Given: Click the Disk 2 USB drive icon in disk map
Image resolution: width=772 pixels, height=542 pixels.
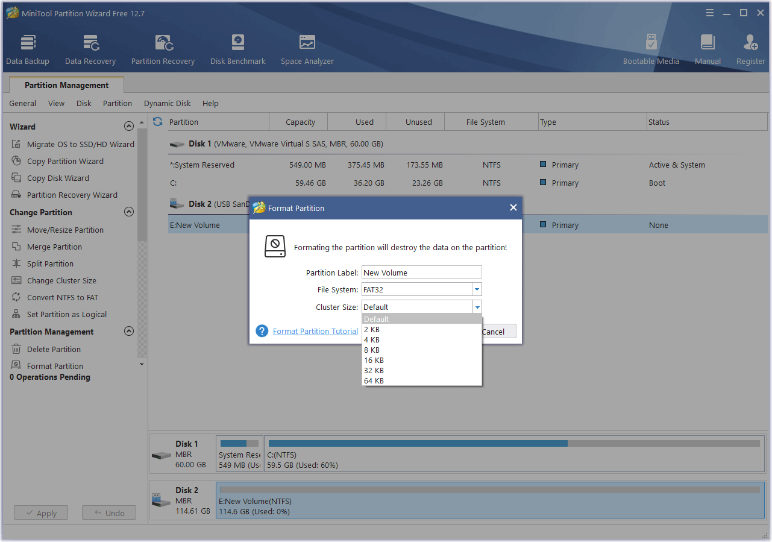Looking at the screenshot, I should click(161, 501).
